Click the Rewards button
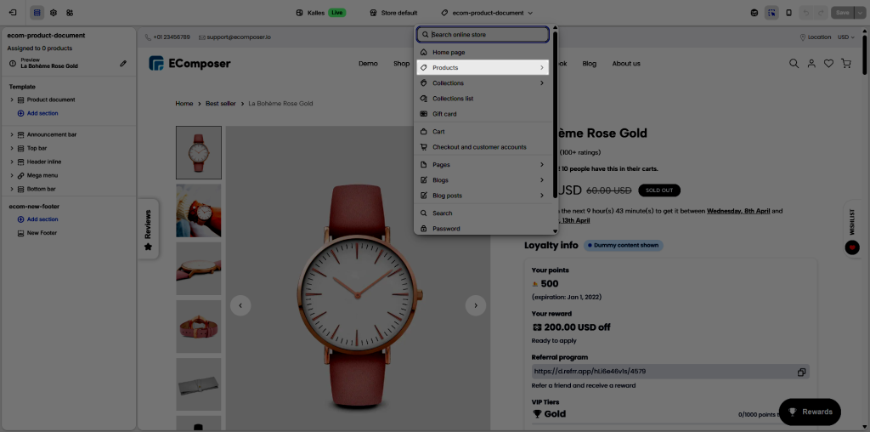The height and width of the screenshot is (432, 870). [x=810, y=412]
